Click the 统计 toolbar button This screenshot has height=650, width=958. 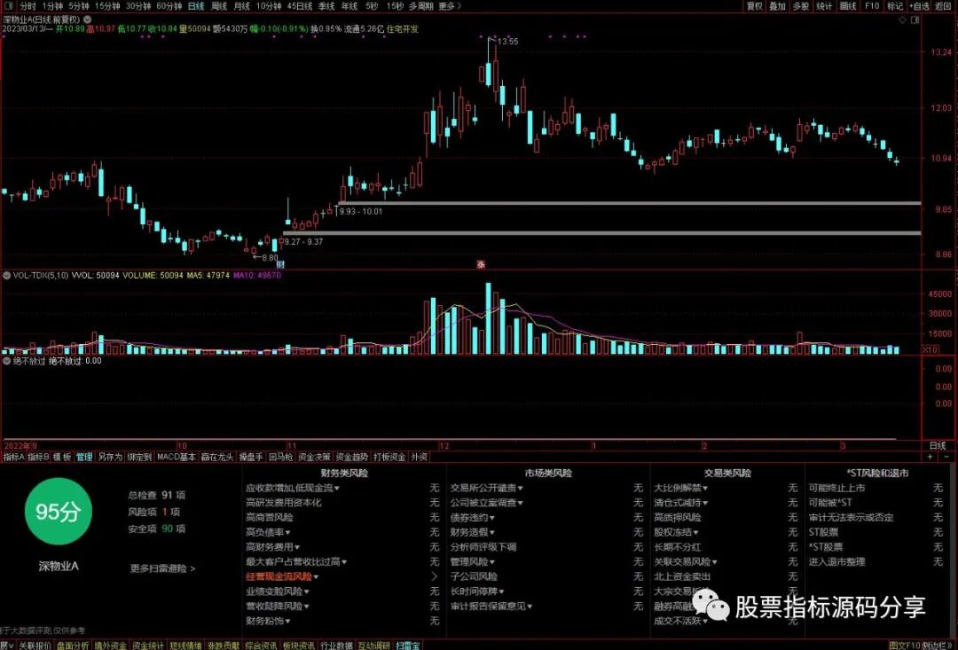824,6
